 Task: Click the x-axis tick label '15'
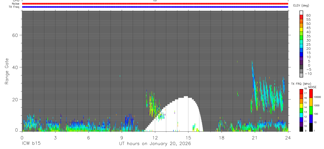(x=188, y=138)
